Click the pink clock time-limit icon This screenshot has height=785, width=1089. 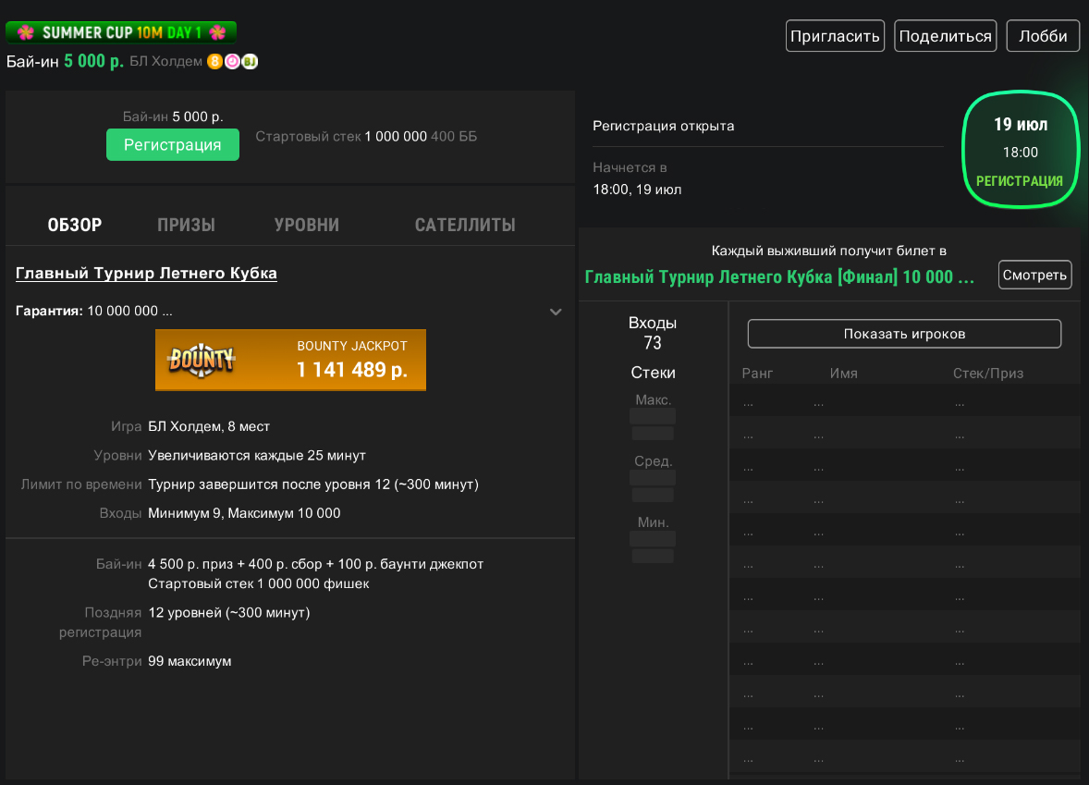(232, 62)
